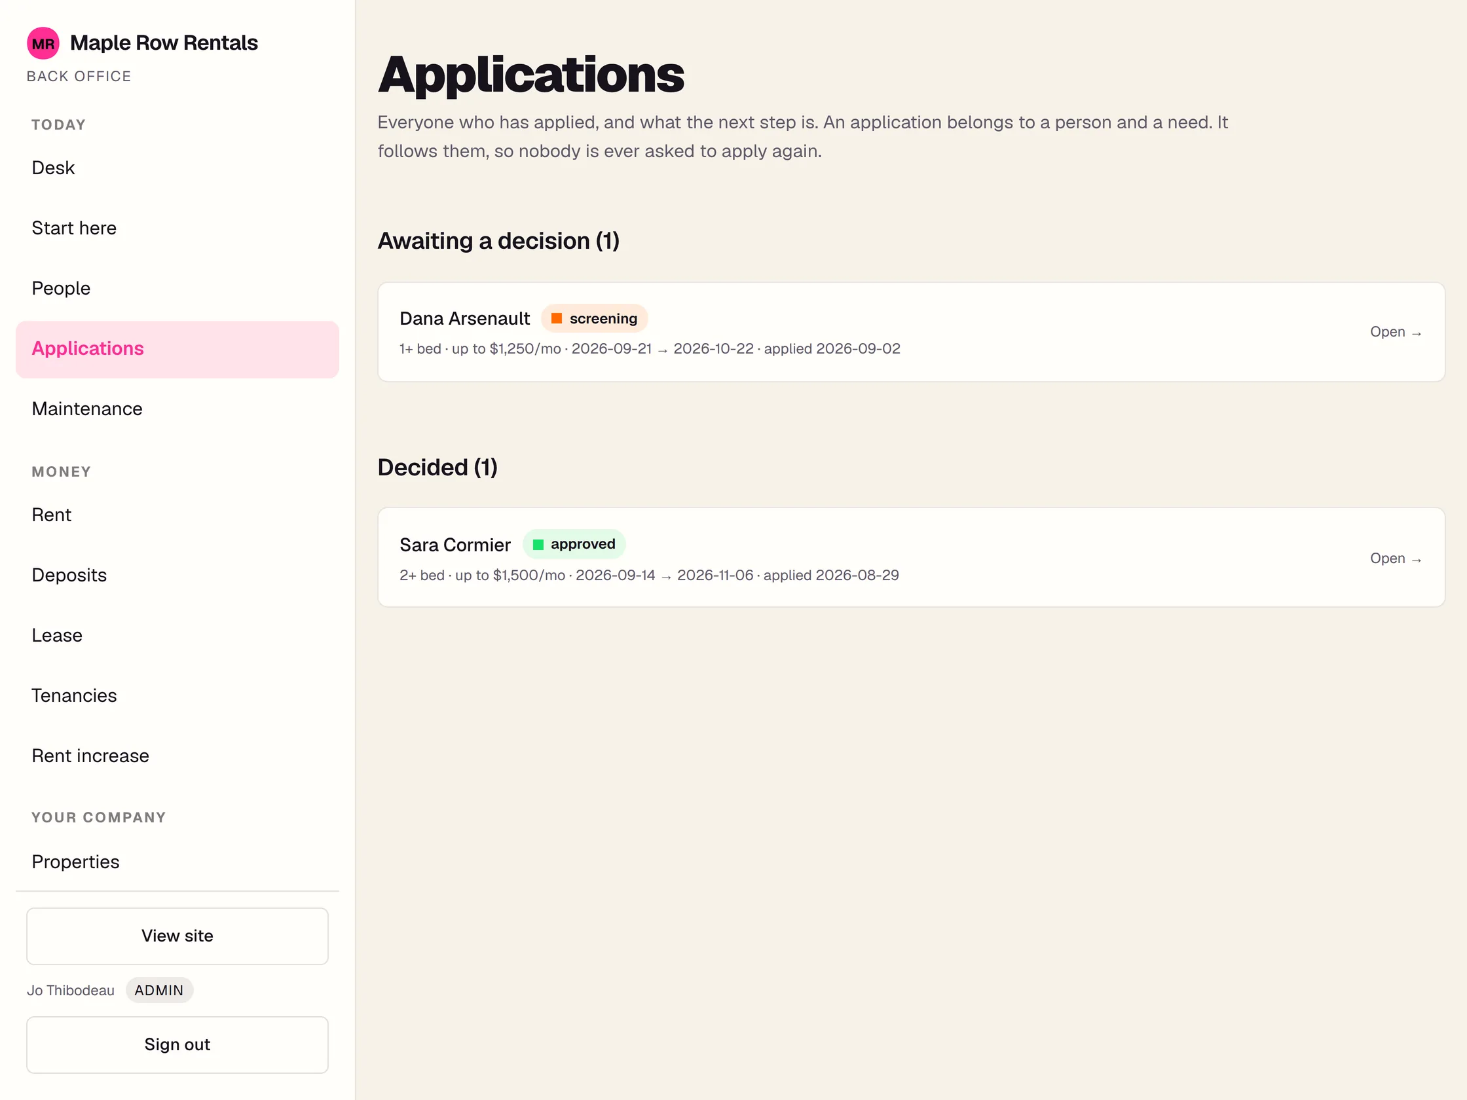The image size is (1467, 1100).
Task: Click the MR logo badge
Action: (43, 43)
